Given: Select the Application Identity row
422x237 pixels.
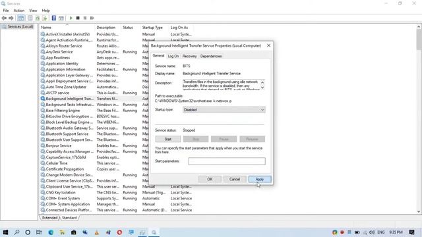Looking at the screenshot, I should pos(94,63).
